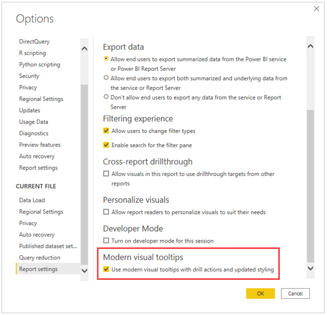Screen dimensions: 327x315
Task: Click the sidebar scroll down arrow
Action: [84, 271]
